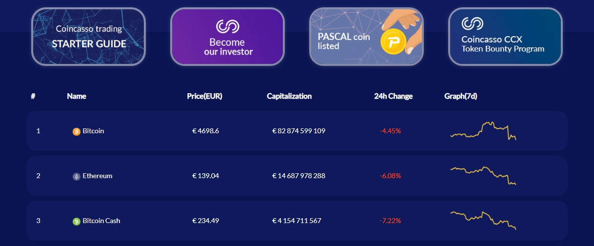
Task: Sort by Capitalization column header
Action: point(289,96)
